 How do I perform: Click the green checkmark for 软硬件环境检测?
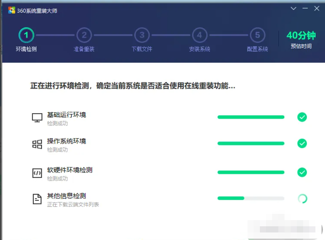(302, 172)
